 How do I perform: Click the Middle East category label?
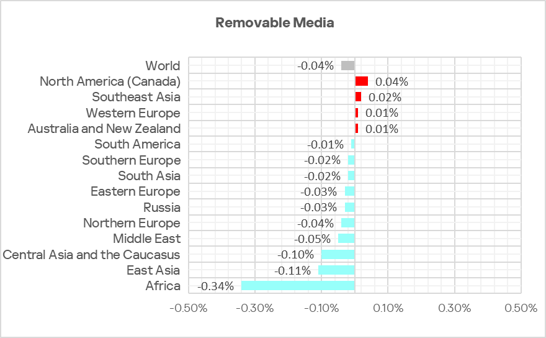[146, 239]
